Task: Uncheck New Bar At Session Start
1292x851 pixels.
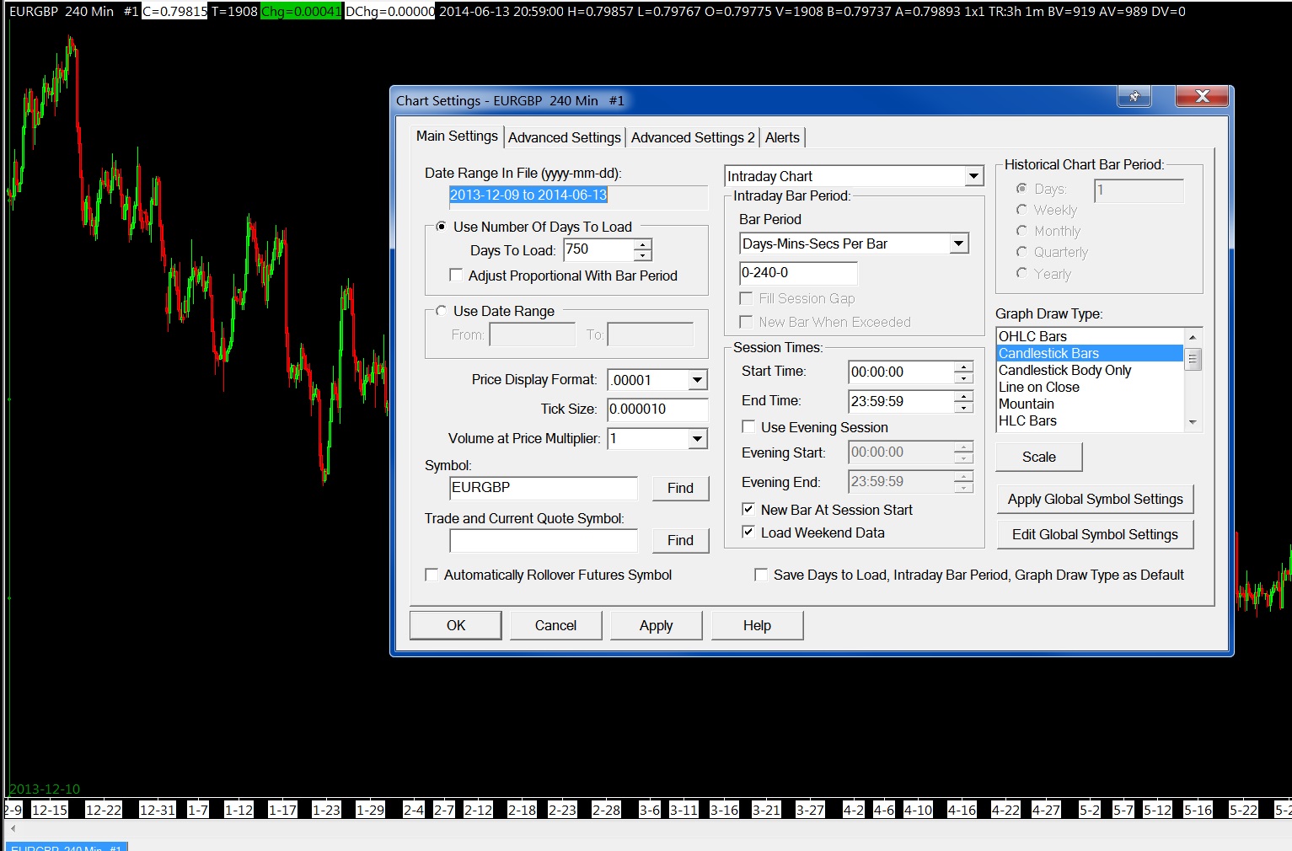Action: click(748, 510)
